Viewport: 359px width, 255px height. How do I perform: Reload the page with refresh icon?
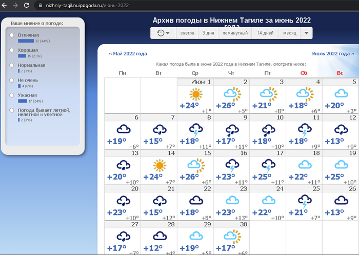point(27,5)
